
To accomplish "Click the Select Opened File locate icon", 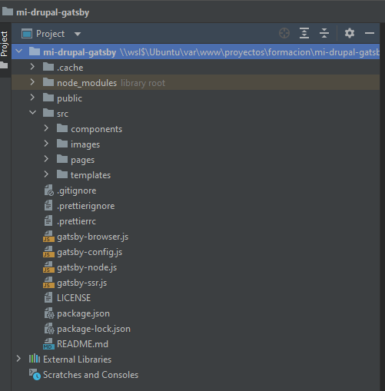I will point(284,33).
